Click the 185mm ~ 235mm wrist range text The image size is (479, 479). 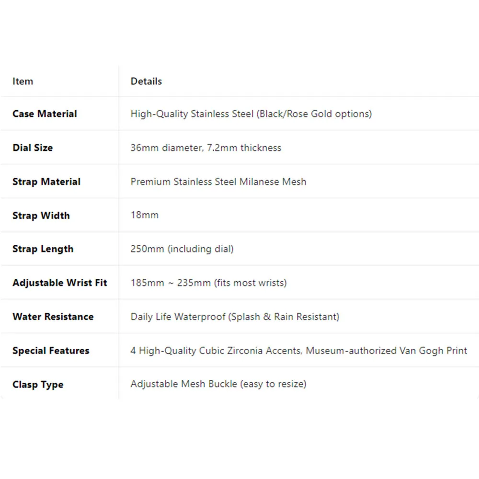[x=209, y=283]
